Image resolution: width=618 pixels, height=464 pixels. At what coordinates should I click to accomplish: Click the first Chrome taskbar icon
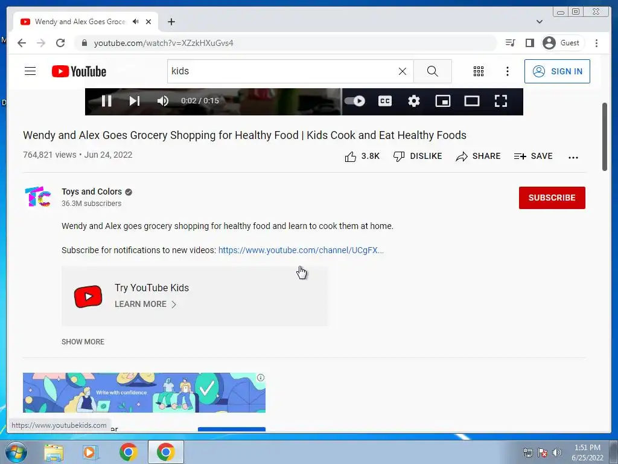tap(129, 452)
